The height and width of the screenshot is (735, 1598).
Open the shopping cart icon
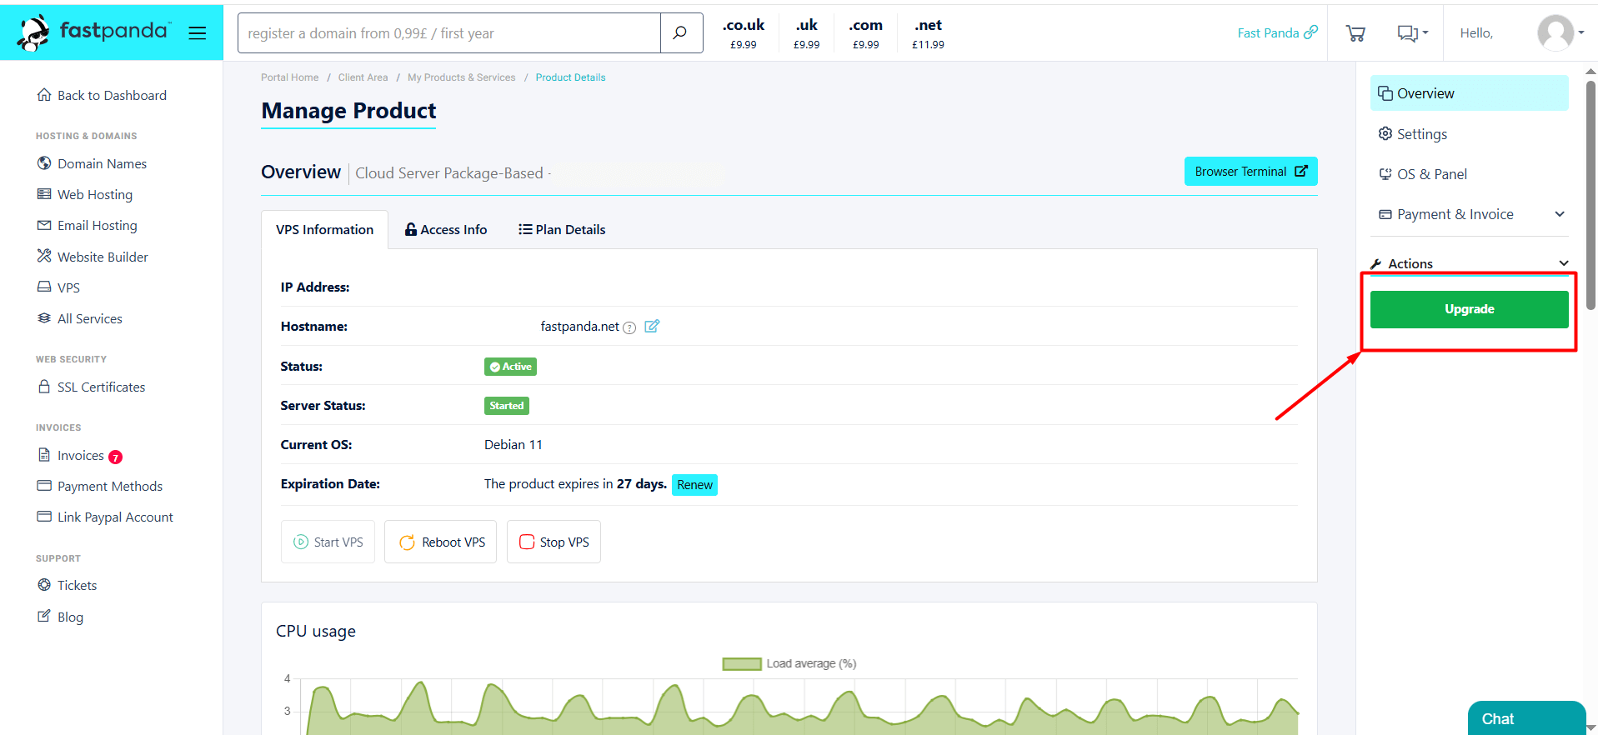1355,33
